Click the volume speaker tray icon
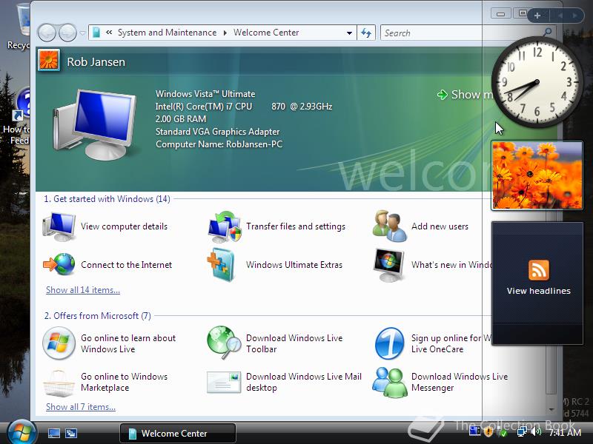The height and width of the screenshot is (444, 593). click(x=536, y=431)
